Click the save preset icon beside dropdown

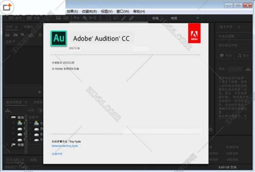pos(248,69)
